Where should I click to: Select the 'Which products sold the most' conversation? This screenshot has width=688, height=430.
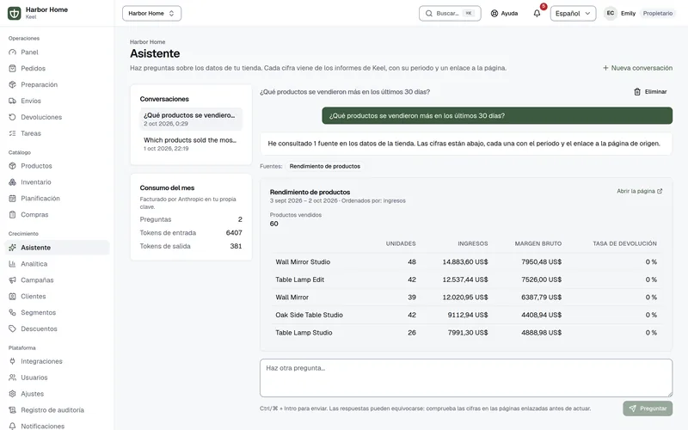coord(191,144)
